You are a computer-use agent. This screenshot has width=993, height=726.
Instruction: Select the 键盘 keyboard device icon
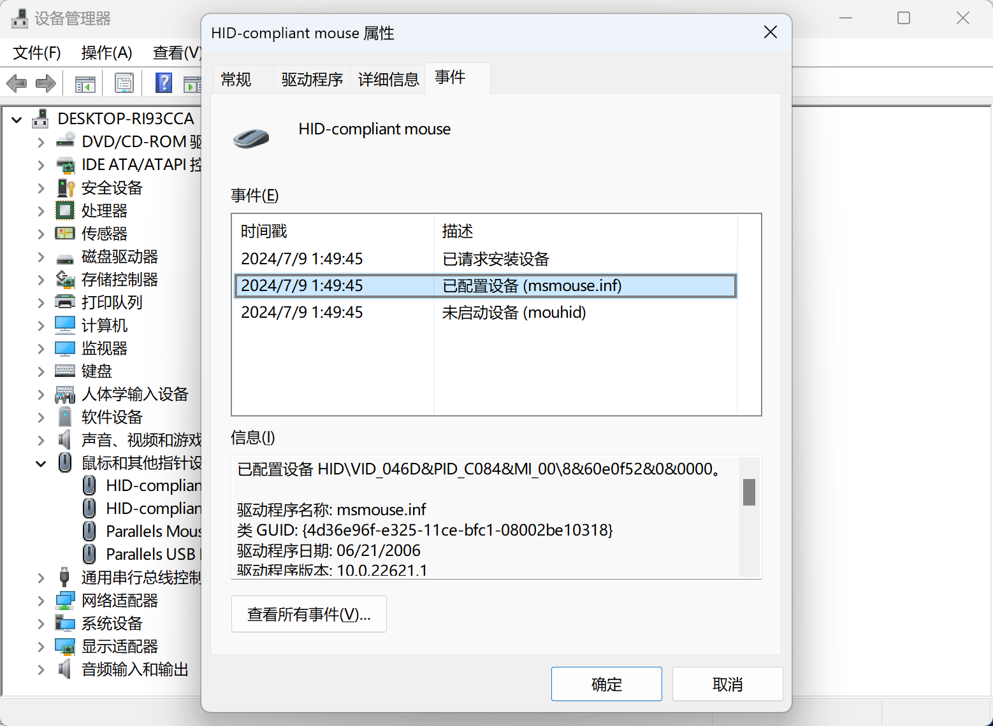65,371
